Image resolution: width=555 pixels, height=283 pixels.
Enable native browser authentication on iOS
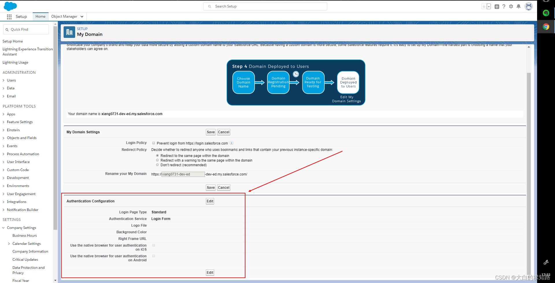153,245
